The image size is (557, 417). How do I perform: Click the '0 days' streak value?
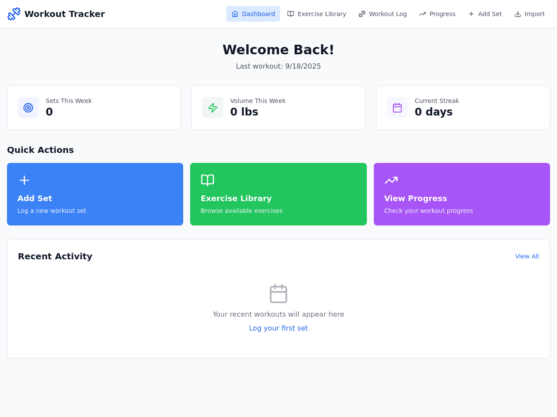(433, 112)
